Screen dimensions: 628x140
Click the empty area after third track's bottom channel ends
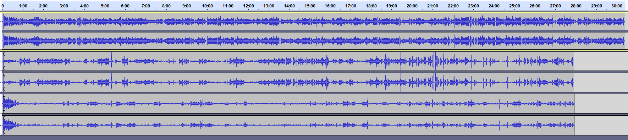(601, 125)
